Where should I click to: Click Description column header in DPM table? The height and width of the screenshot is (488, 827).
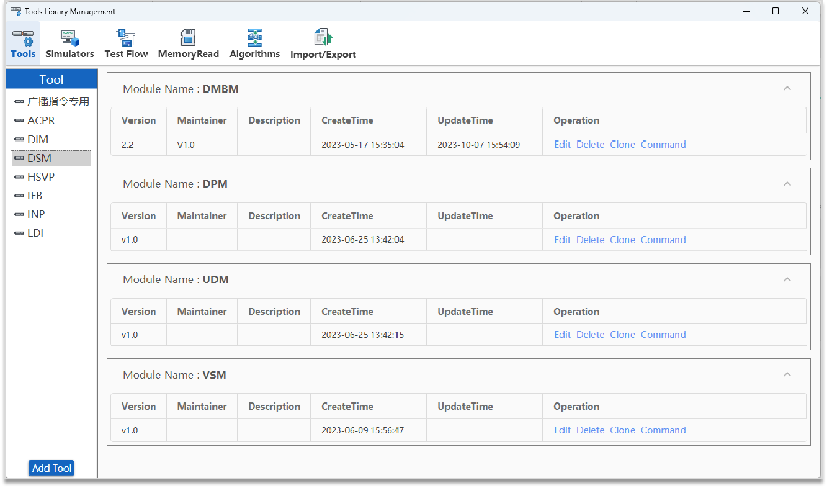click(274, 216)
